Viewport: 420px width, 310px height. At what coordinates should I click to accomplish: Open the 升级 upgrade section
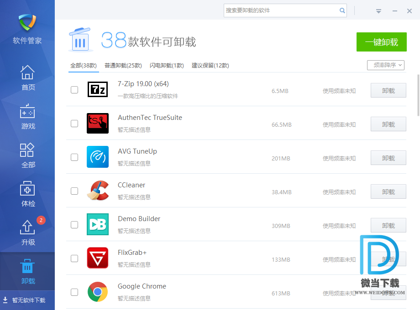(x=27, y=232)
